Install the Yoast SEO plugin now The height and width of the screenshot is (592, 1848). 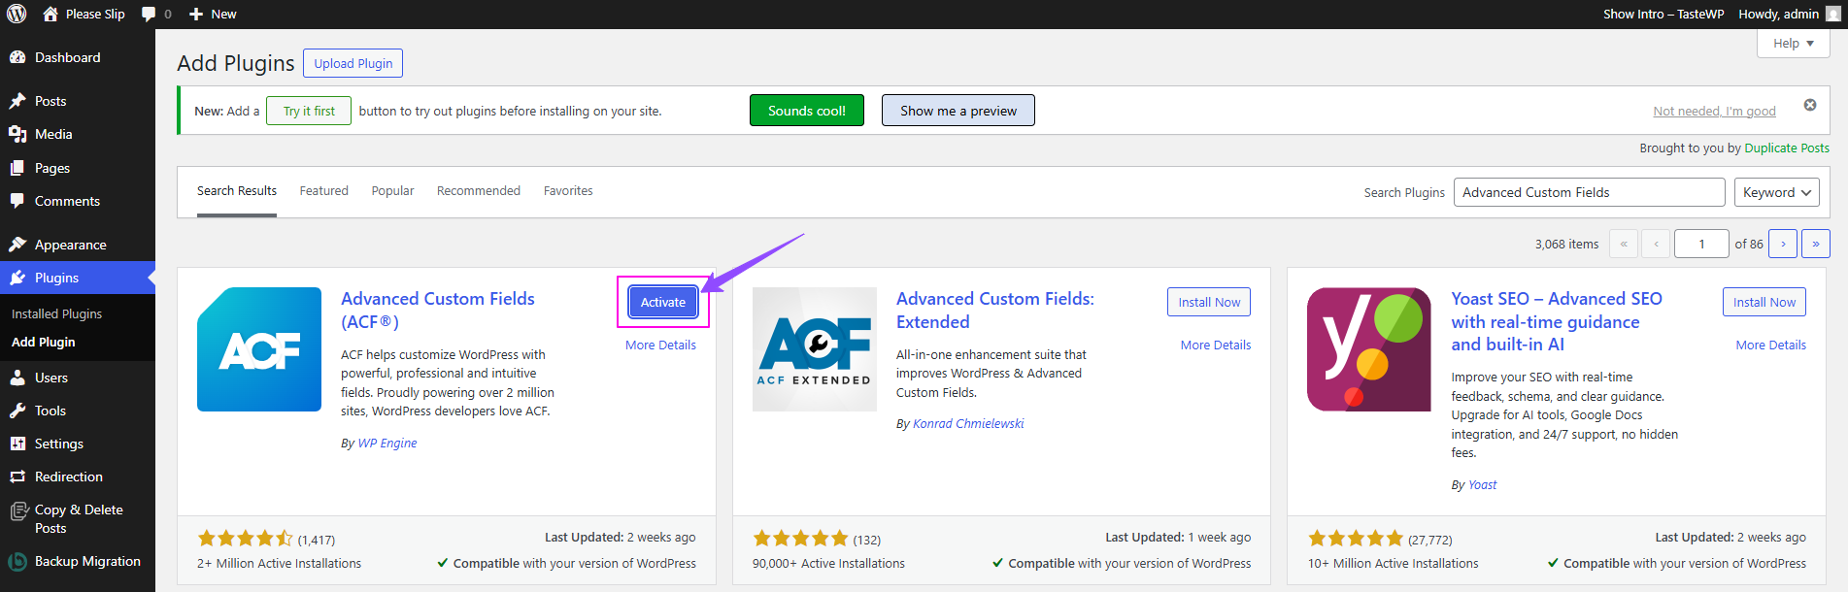pyautogui.click(x=1764, y=302)
